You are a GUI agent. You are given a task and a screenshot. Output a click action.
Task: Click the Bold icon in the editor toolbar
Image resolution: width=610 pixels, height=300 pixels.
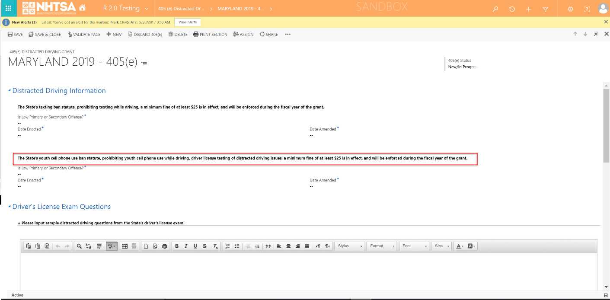pyautogui.click(x=176, y=246)
